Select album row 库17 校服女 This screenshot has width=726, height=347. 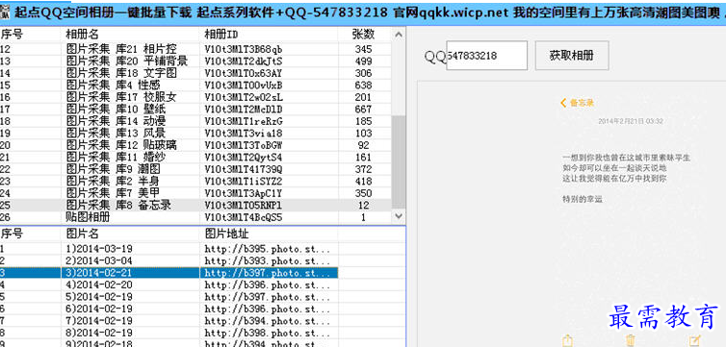pyautogui.click(x=195, y=97)
